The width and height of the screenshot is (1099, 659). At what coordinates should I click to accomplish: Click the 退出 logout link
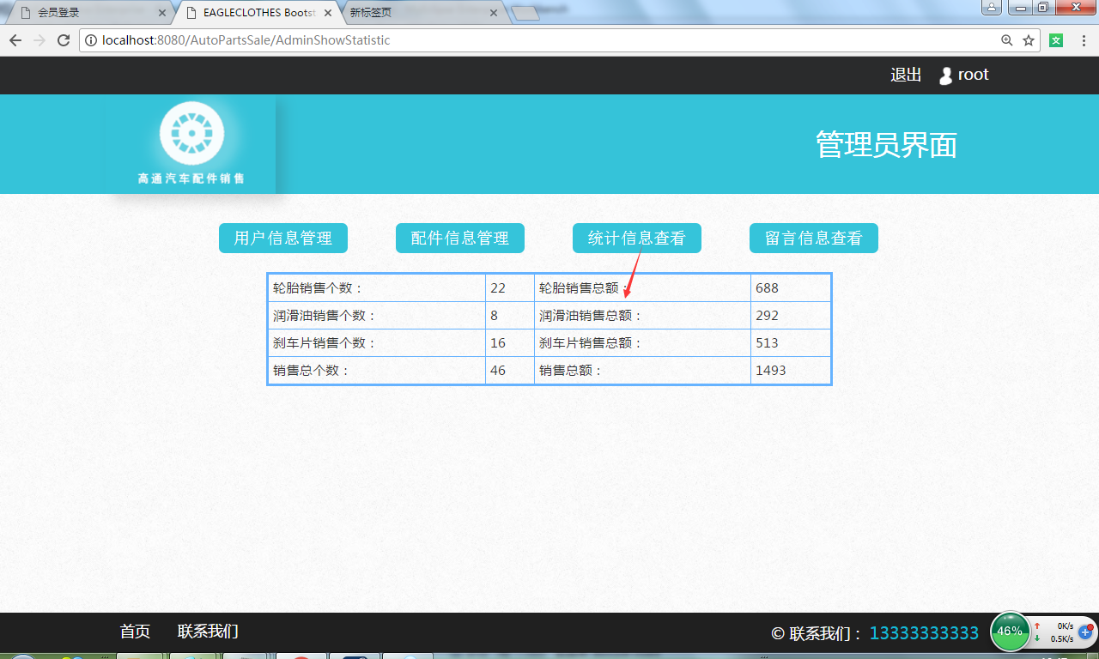coord(906,75)
